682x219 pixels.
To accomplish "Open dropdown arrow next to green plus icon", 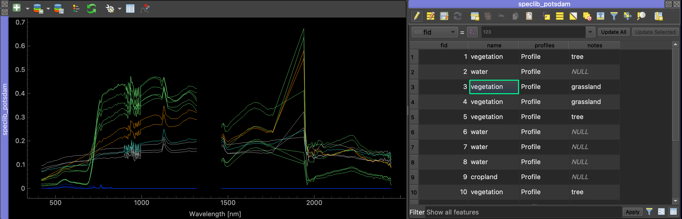I will click(x=27, y=9).
